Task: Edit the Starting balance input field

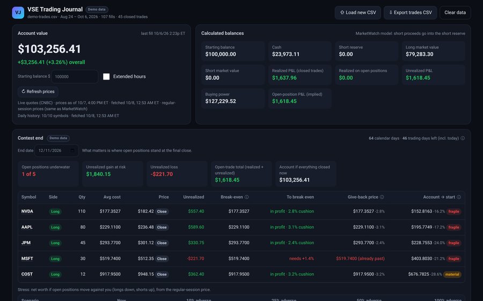Action: pos(75,77)
